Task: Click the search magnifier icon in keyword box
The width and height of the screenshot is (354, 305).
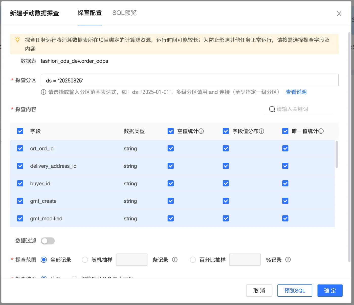Action: (x=272, y=109)
